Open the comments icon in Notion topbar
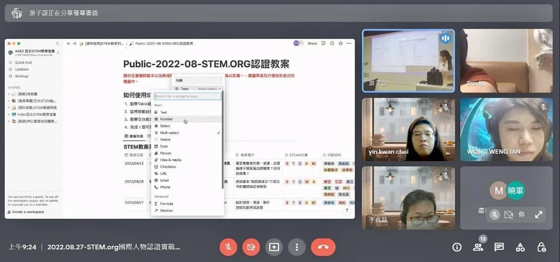560x262 pixels. [x=323, y=44]
